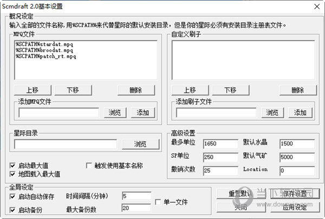Select %SCPATH%broodat.mpq in the MPQ list
The width and height of the screenshot is (325, 219).
point(44,50)
